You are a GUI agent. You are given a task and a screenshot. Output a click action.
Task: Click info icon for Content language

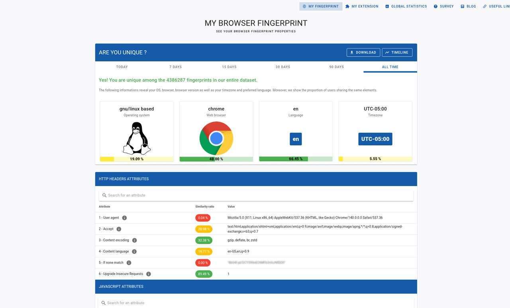[x=134, y=251]
